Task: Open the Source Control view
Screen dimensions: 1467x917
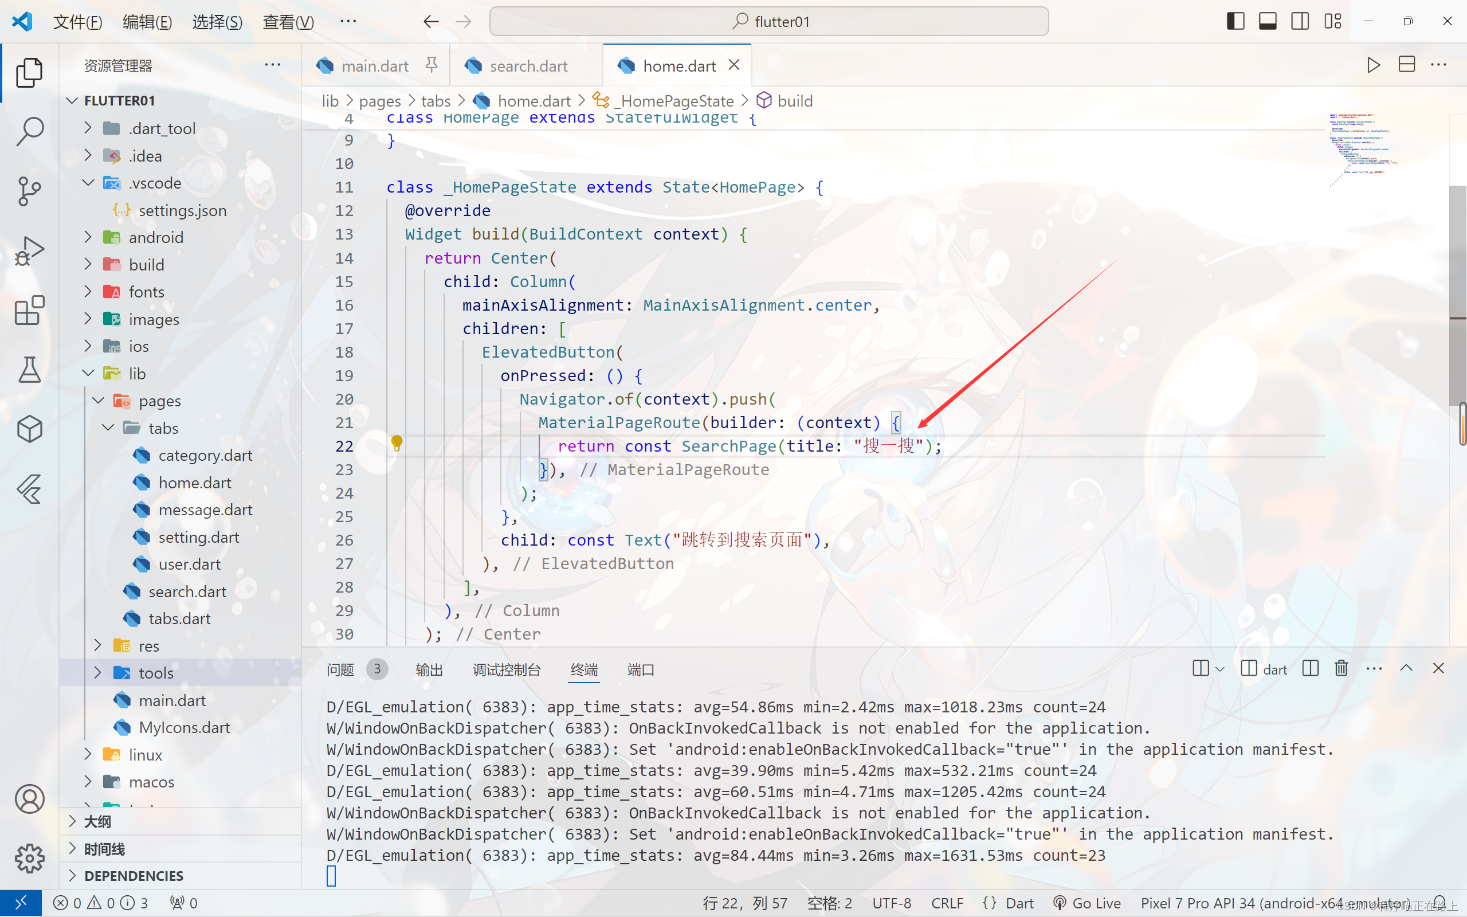Action: tap(29, 191)
